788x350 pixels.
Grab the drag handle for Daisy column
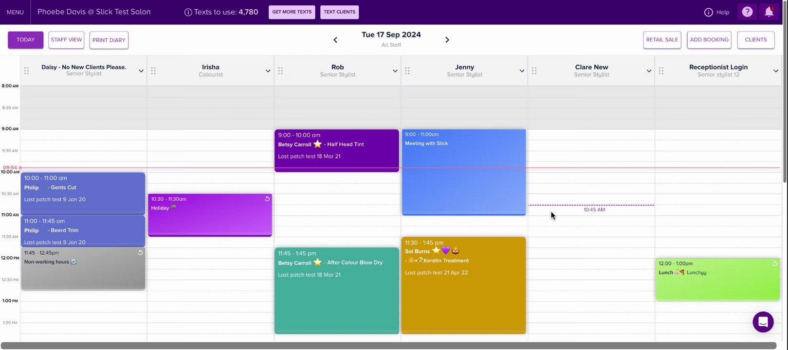(27, 71)
